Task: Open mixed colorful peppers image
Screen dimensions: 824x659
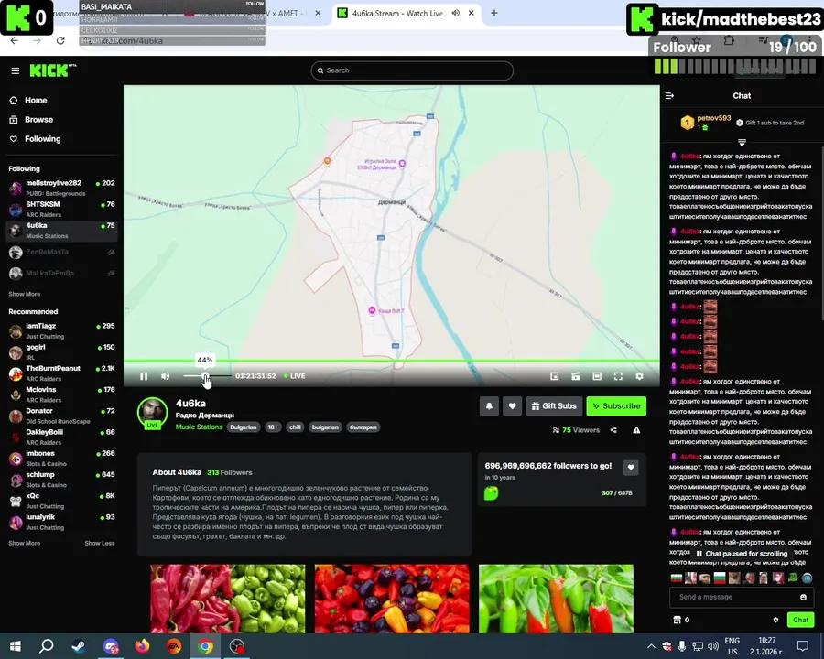Action: click(x=392, y=599)
